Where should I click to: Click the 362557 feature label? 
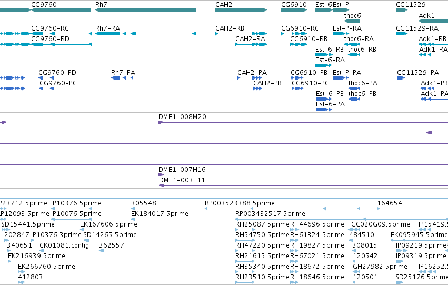[x=112, y=245]
